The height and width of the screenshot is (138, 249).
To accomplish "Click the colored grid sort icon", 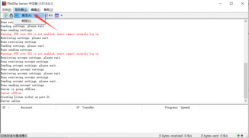I will click(x=57, y=16).
